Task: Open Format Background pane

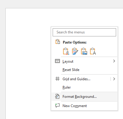Action: tap(84, 97)
